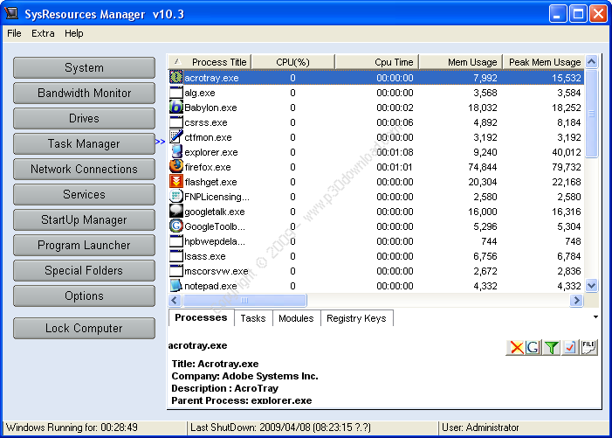Click the FILE properties icon
Screen dimensions: 612x438
pyautogui.click(x=588, y=347)
